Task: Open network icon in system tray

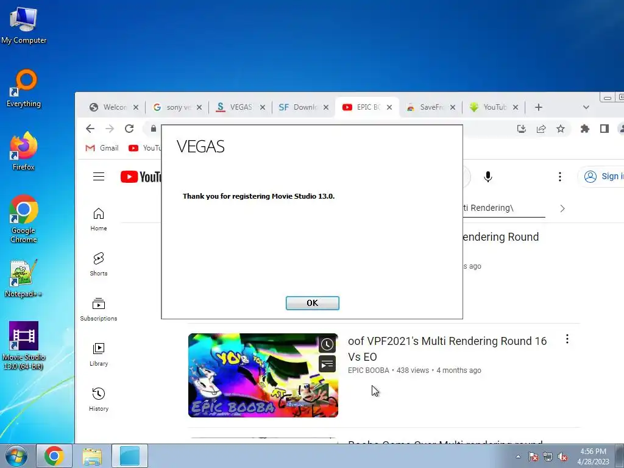Action: [x=548, y=456]
